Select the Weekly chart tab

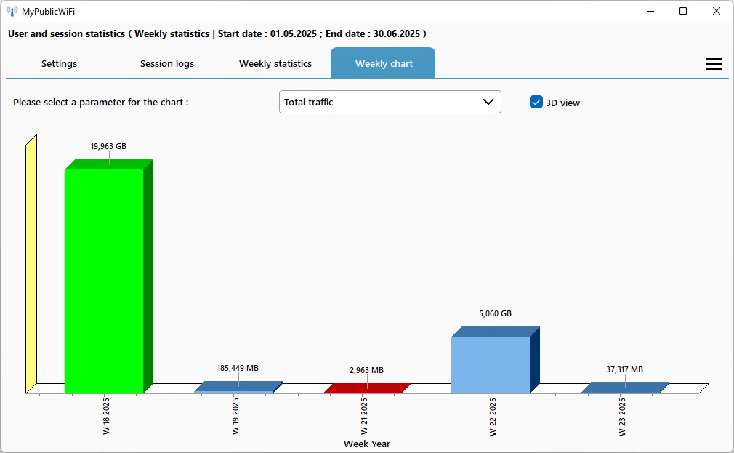[384, 64]
